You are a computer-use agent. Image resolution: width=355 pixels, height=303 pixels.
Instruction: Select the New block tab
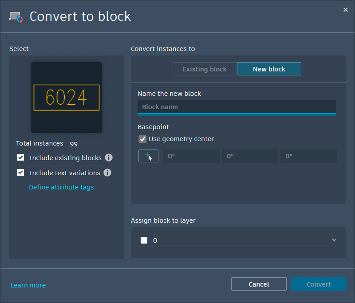[269, 69]
